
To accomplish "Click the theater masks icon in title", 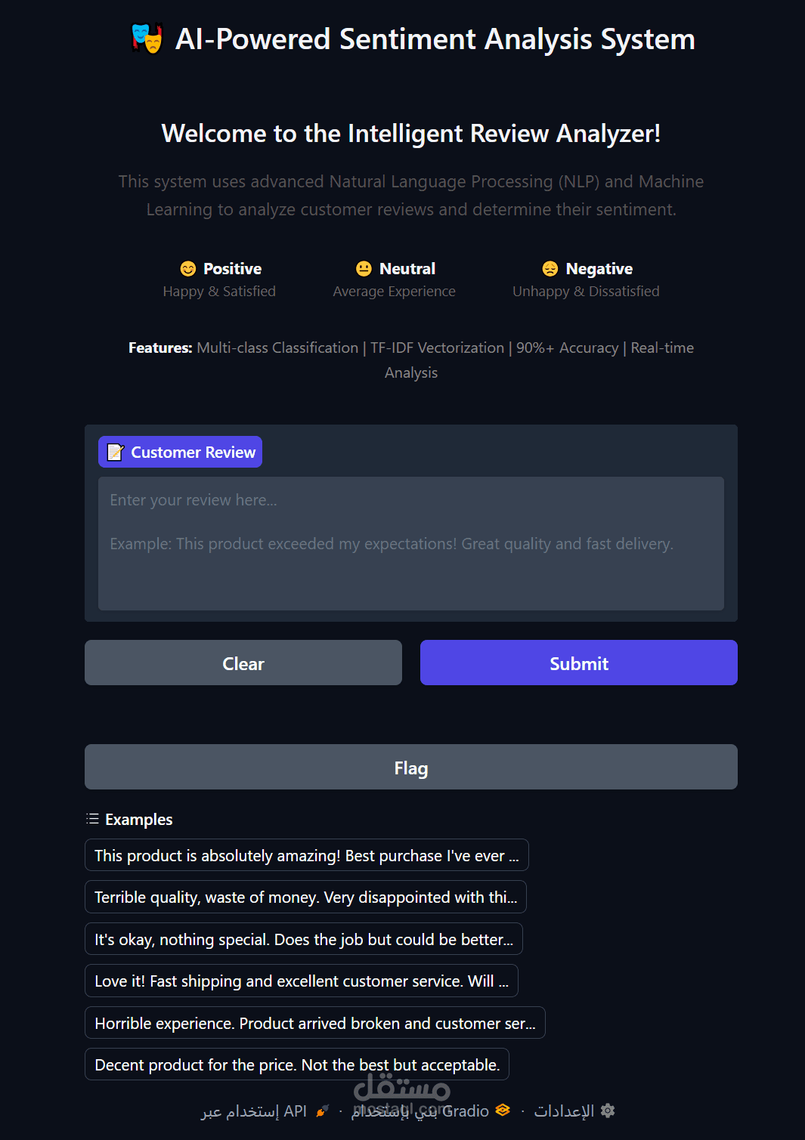I will (x=147, y=39).
